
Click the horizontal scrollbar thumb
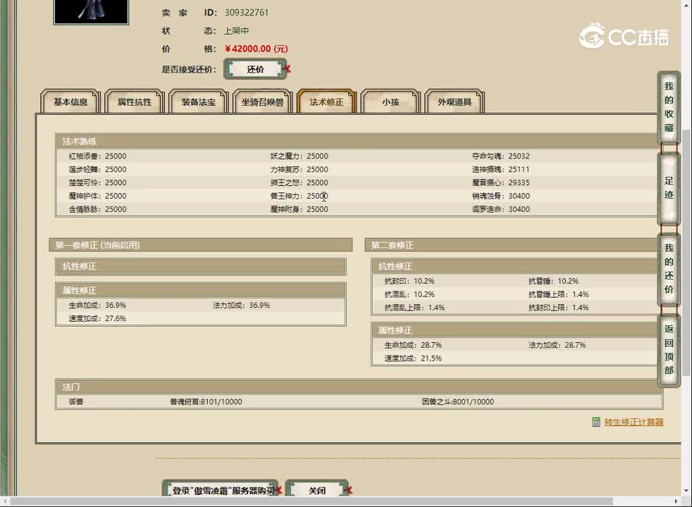(x=311, y=501)
